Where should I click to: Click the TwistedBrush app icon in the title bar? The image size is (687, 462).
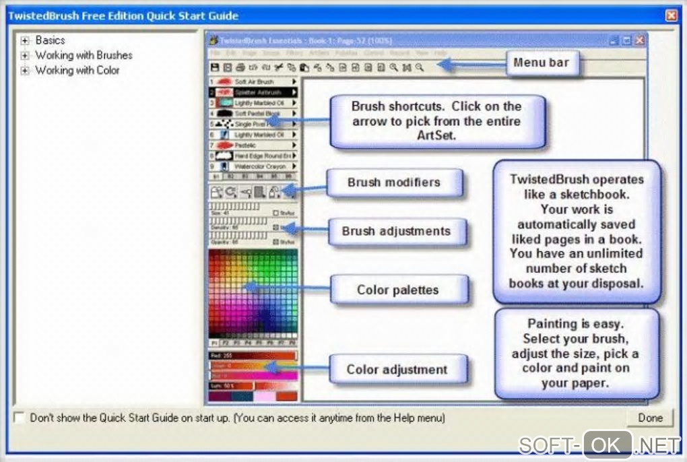click(214, 40)
